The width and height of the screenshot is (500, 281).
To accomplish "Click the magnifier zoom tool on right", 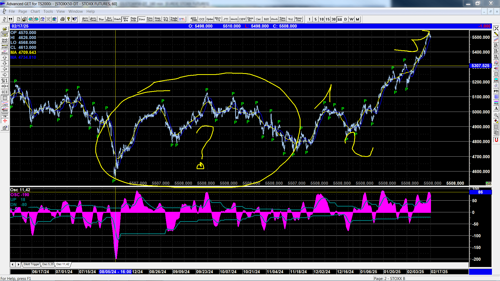I will coord(496,115).
